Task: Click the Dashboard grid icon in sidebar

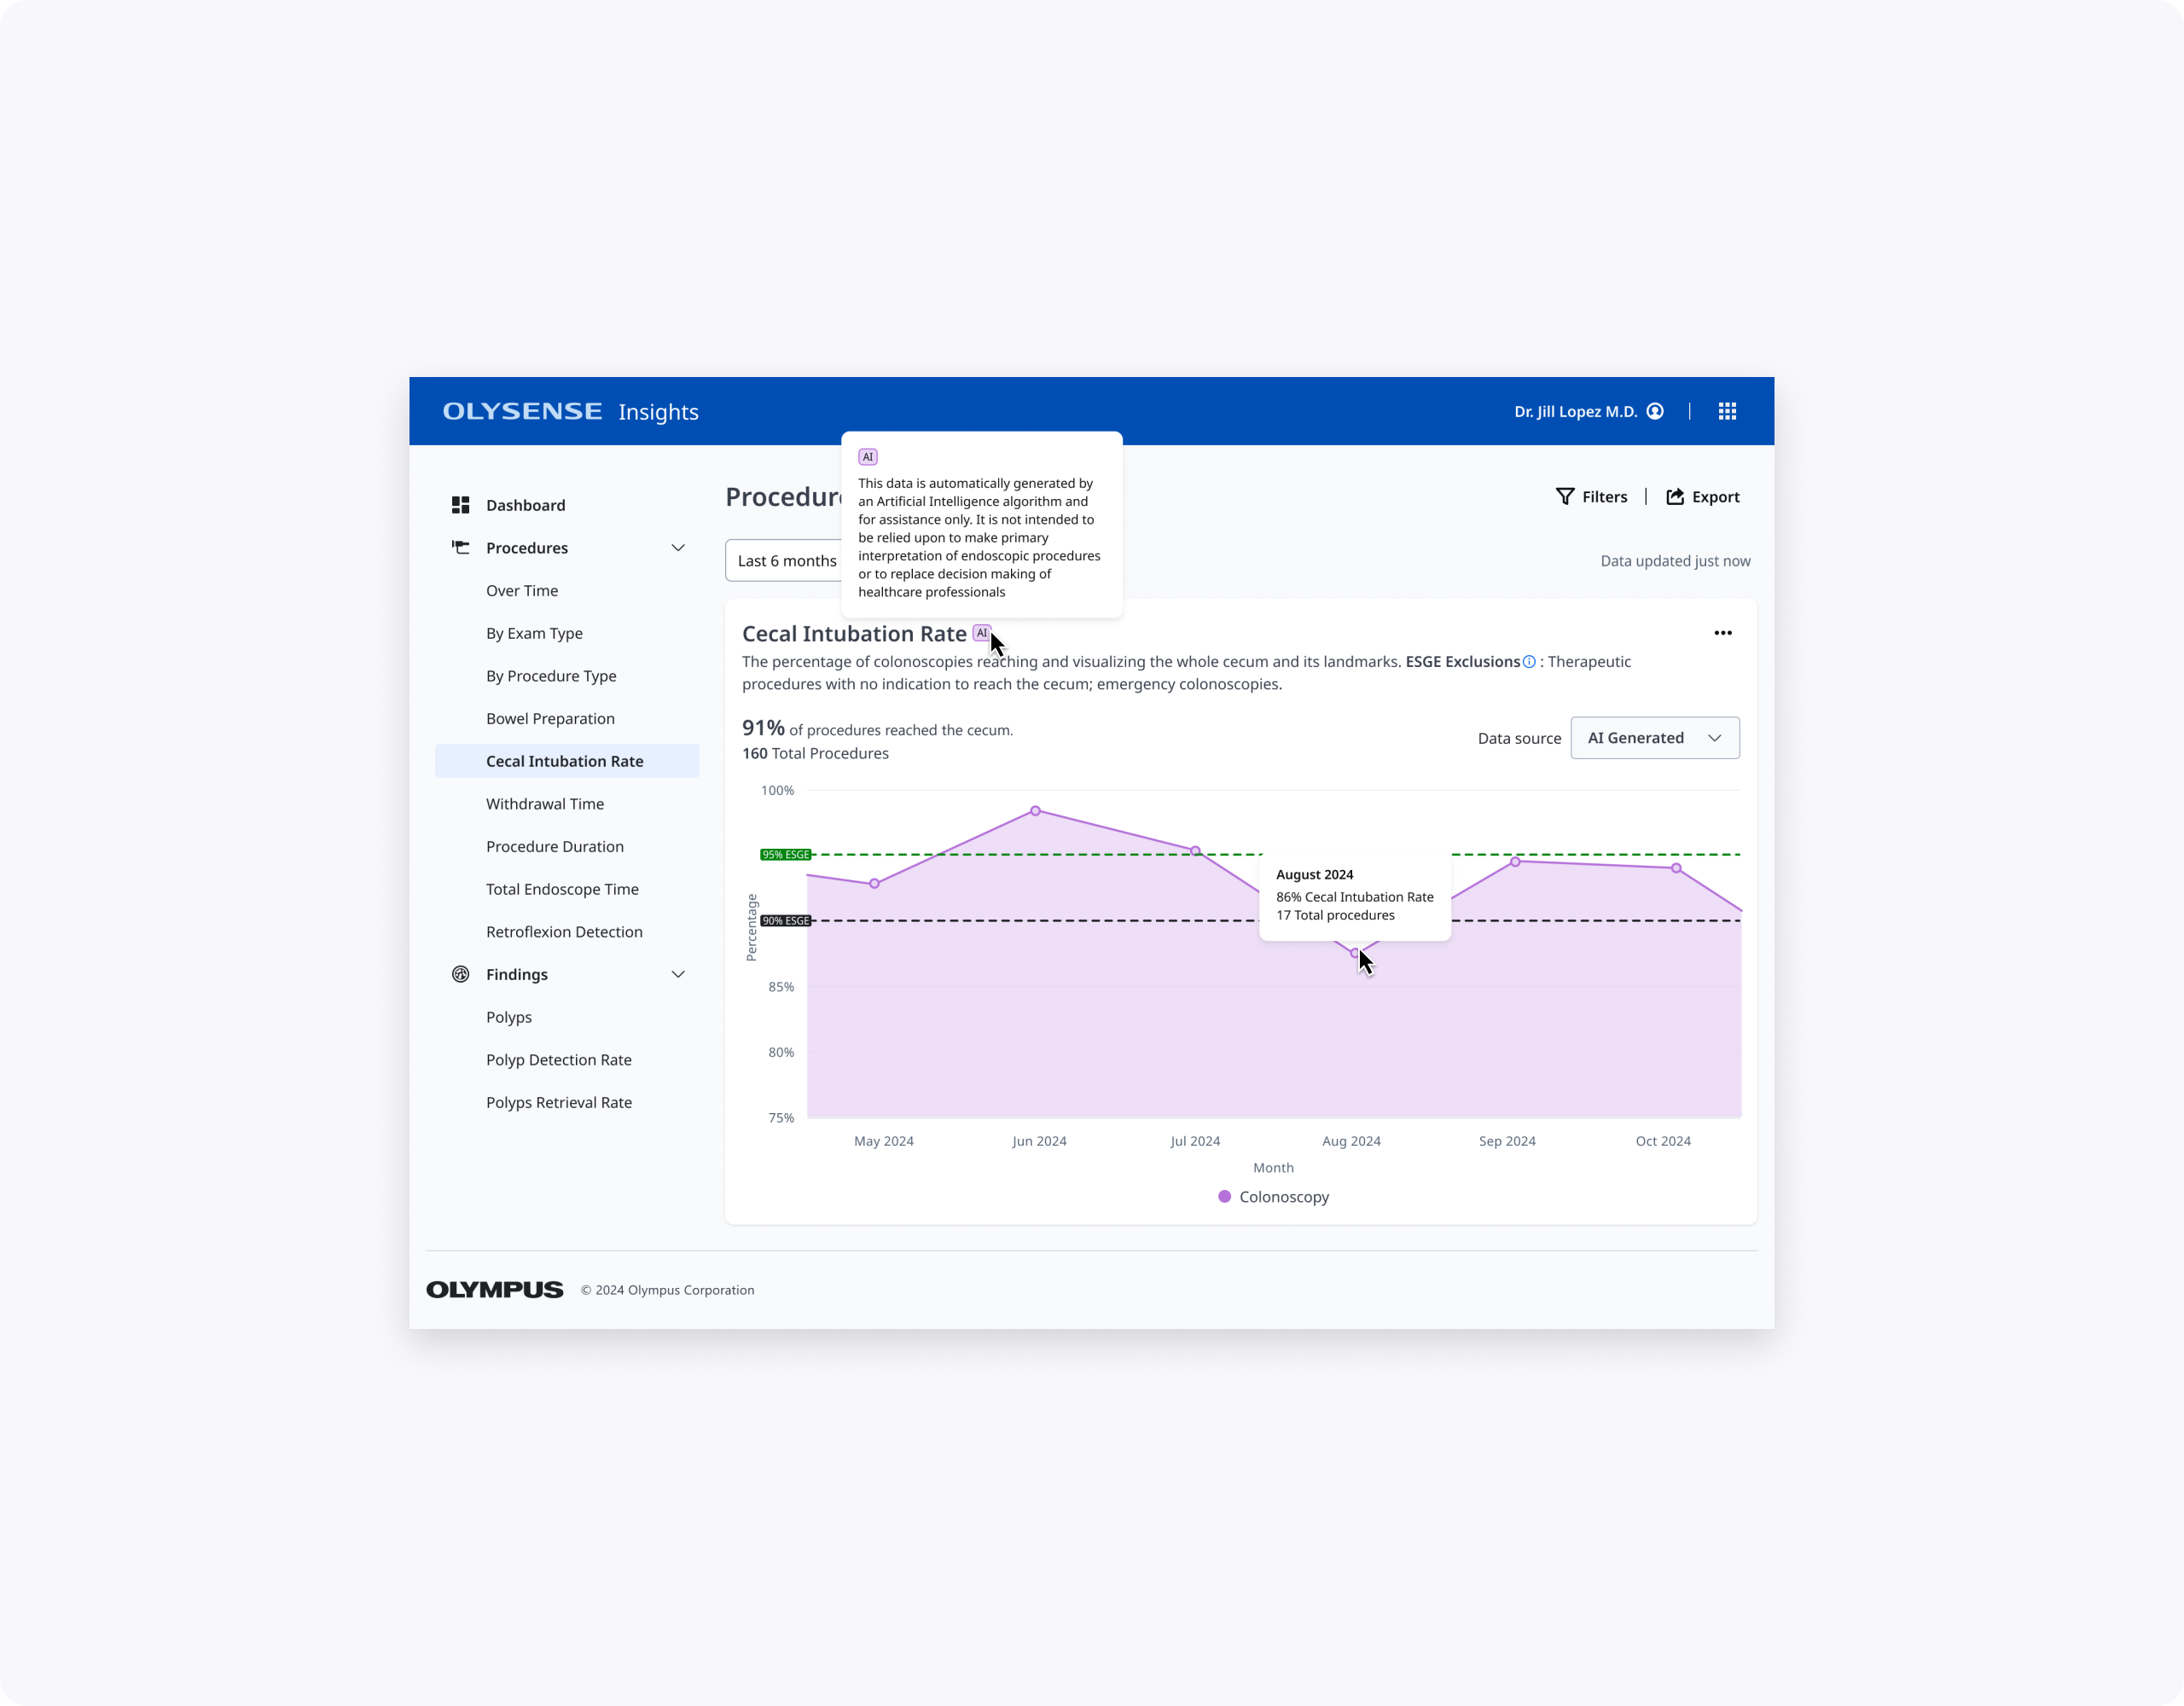Action: point(460,505)
